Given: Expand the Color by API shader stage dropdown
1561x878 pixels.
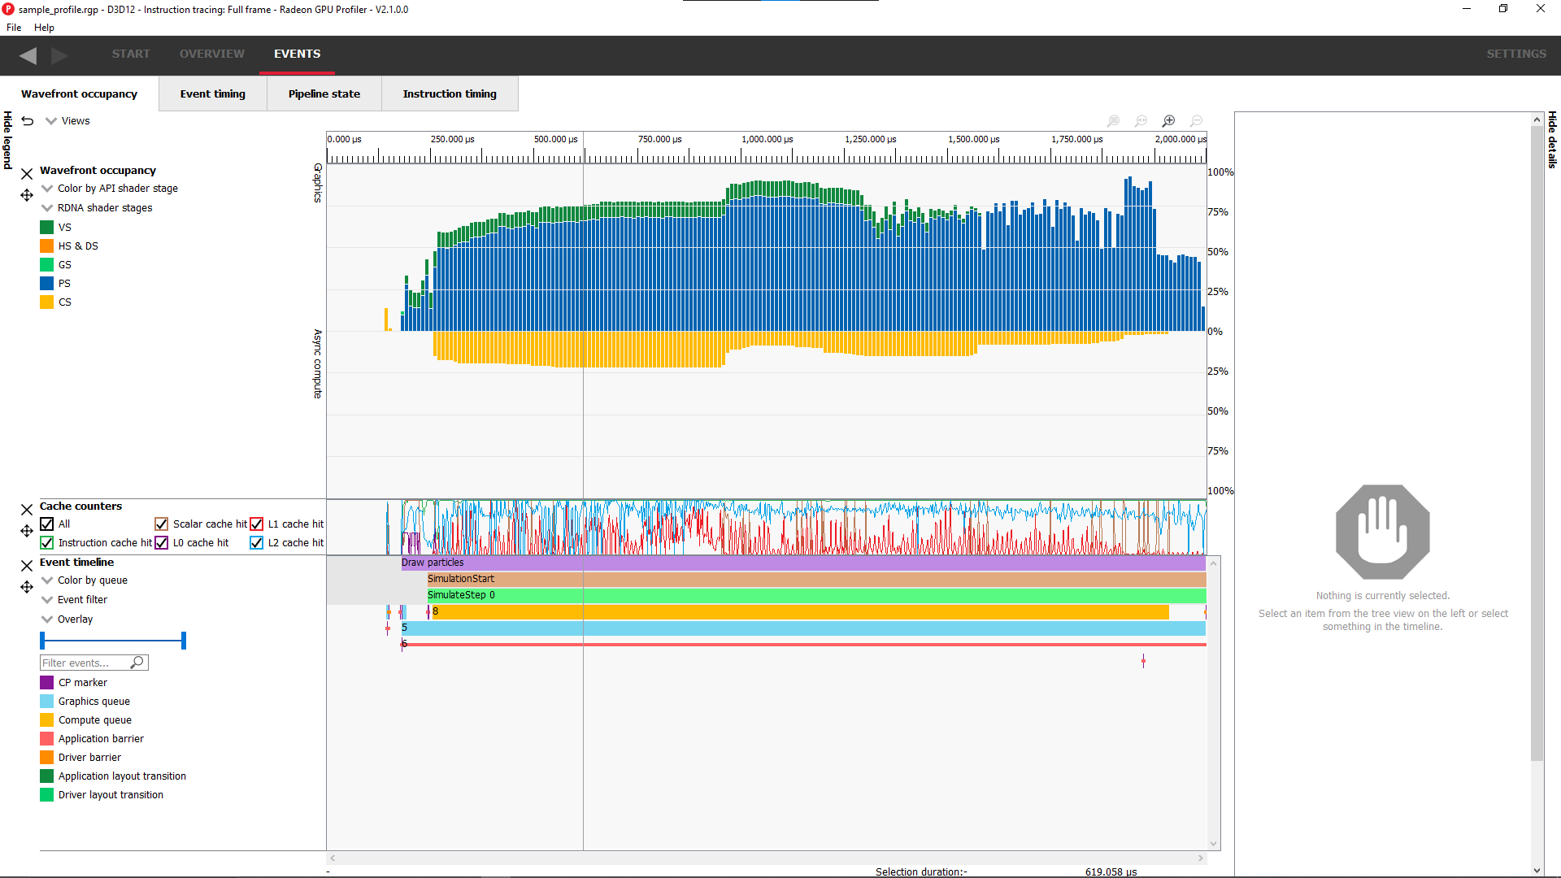Looking at the screenshot, I should tap(47, 189).
